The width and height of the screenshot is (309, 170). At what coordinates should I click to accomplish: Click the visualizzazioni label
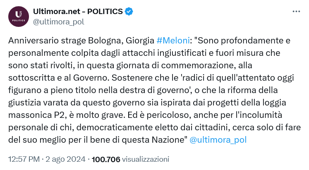(146, 159)
